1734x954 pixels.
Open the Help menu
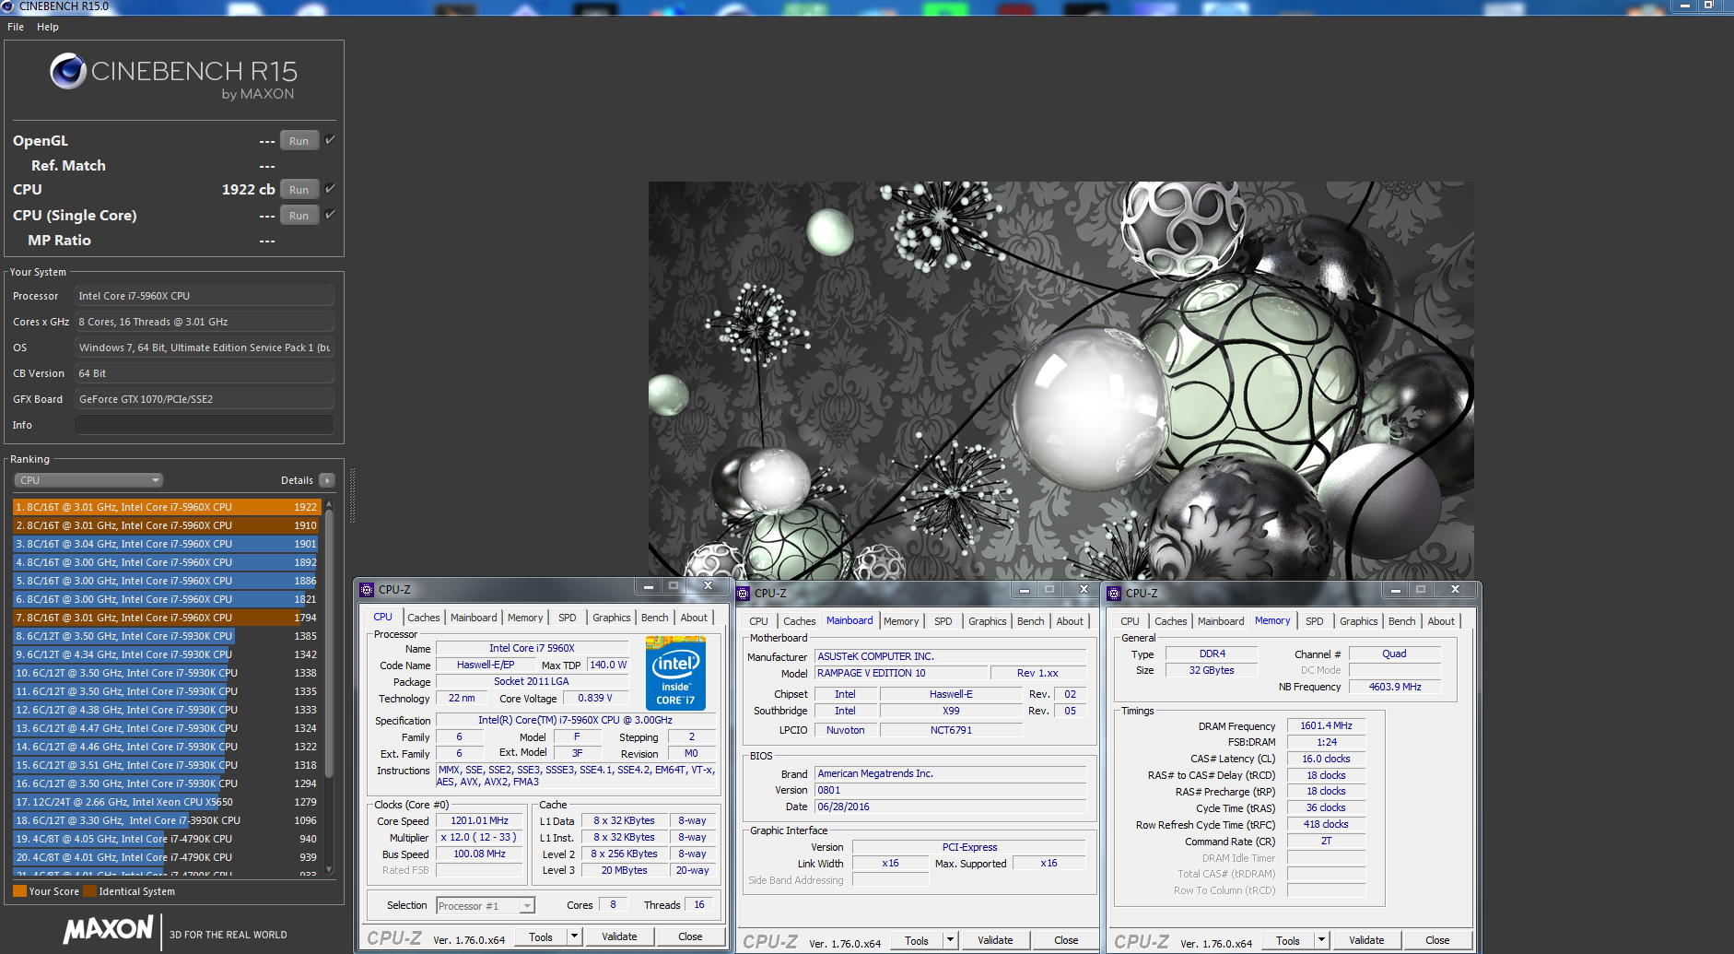(48, 27)
